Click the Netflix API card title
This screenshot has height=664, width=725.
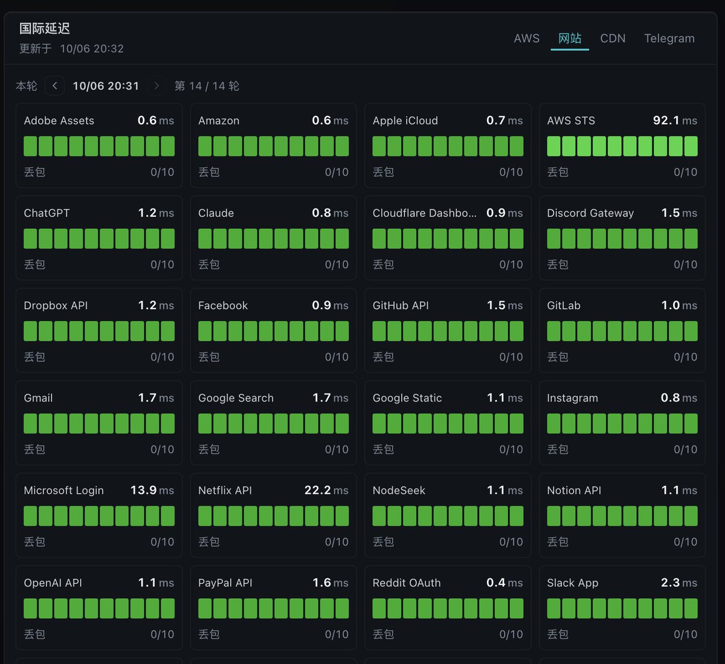click(225, 490)
